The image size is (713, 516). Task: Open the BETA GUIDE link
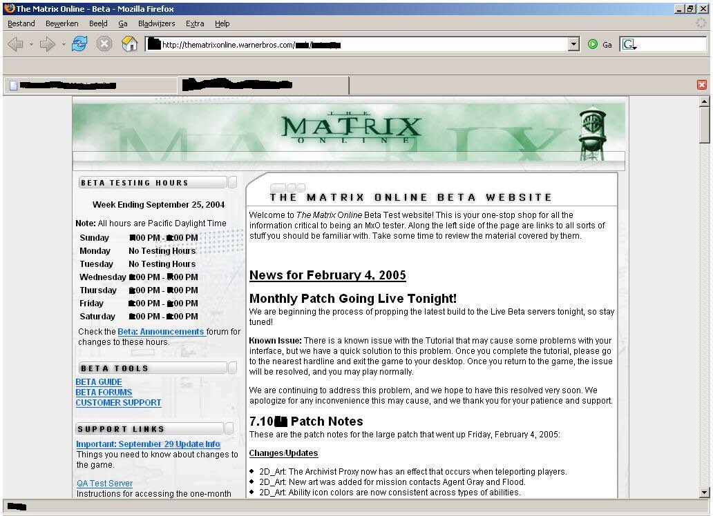99,382
